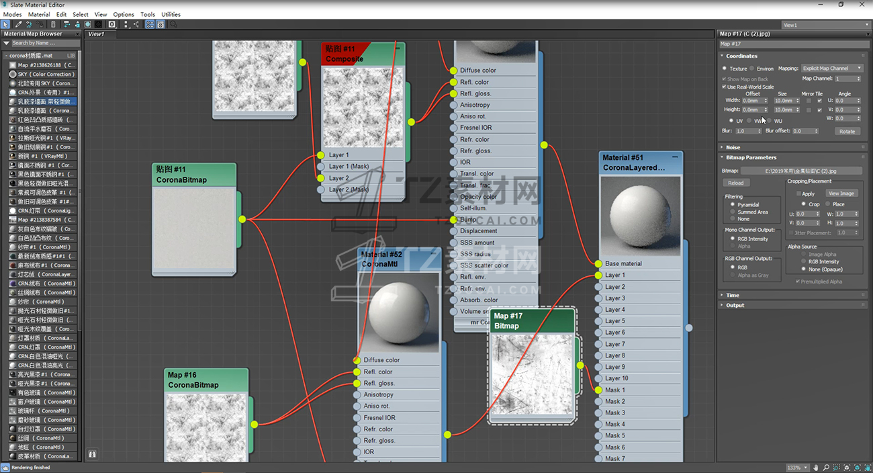Click the Zoom Region tool icon
873x473 pixels.
point(837,468)
